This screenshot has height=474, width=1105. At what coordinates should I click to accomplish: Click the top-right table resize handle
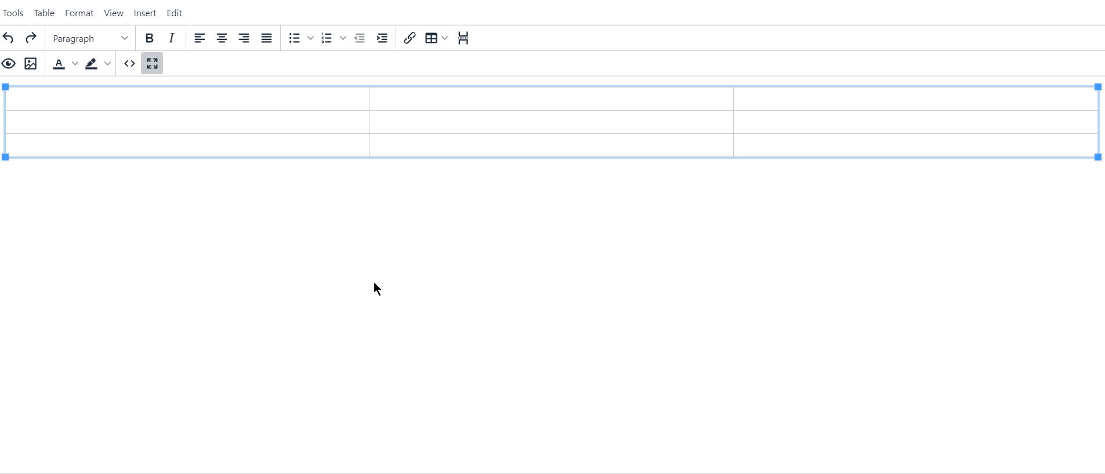(1098, 87)
